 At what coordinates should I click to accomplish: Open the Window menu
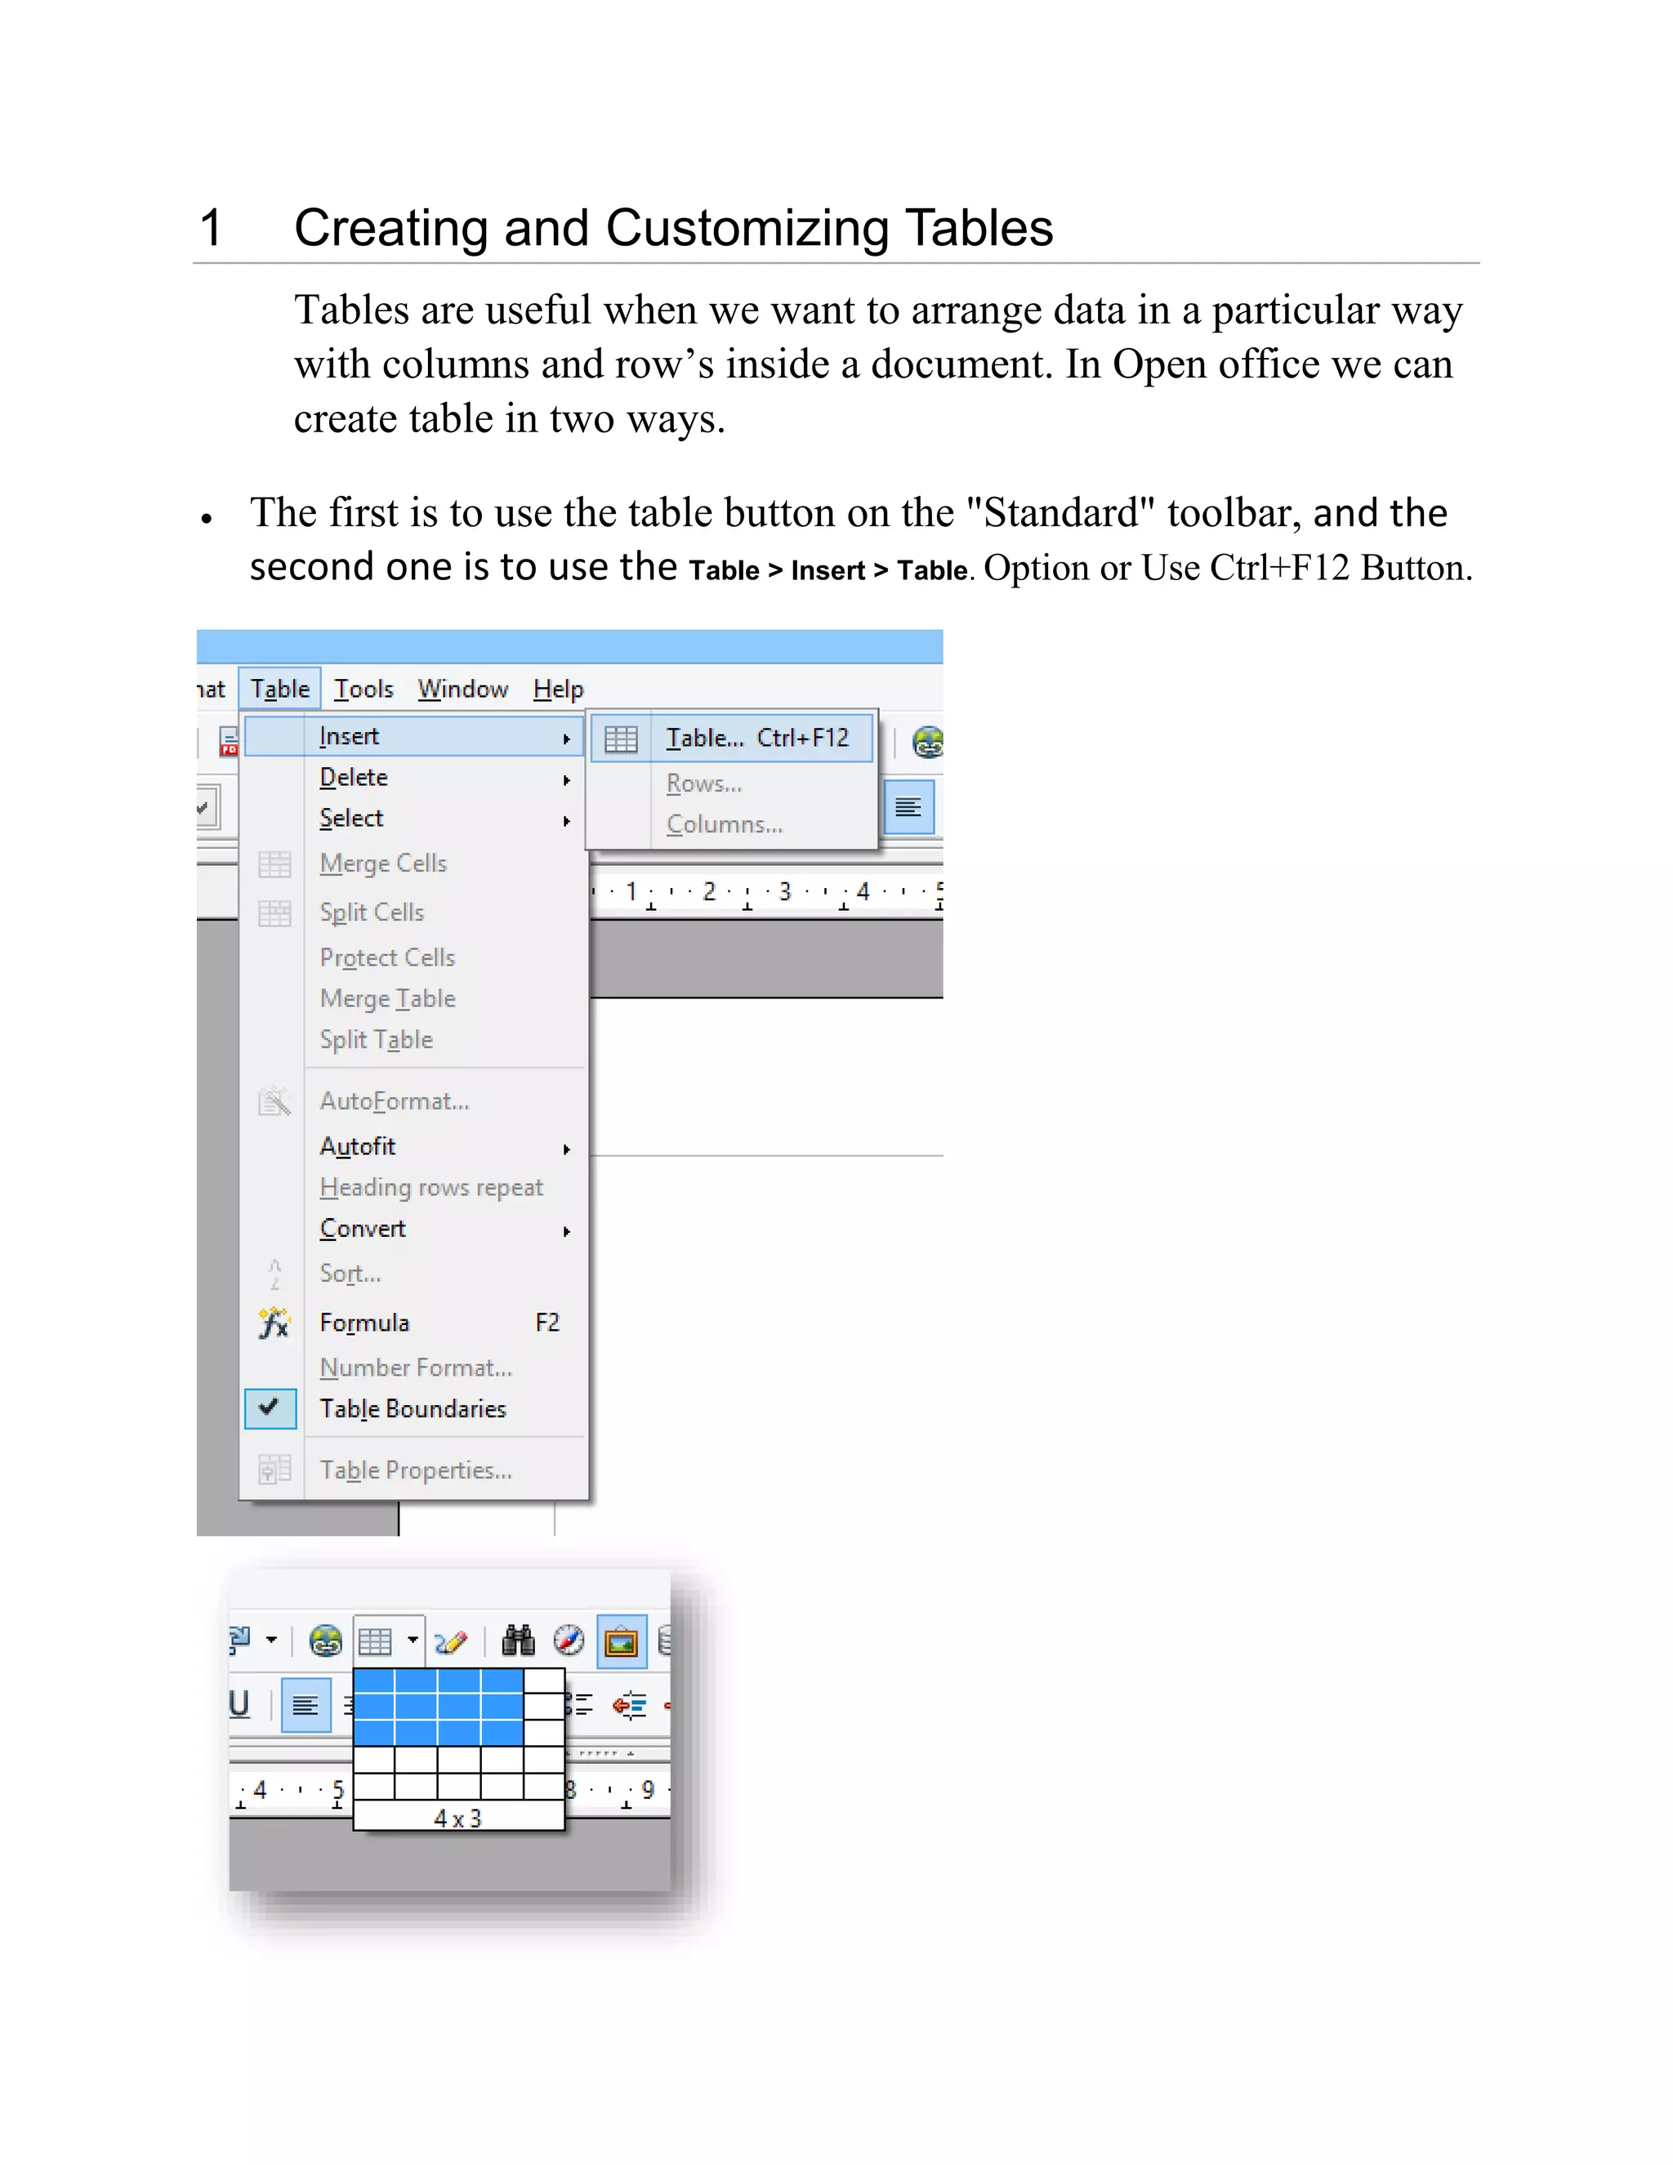coord(463,689)
